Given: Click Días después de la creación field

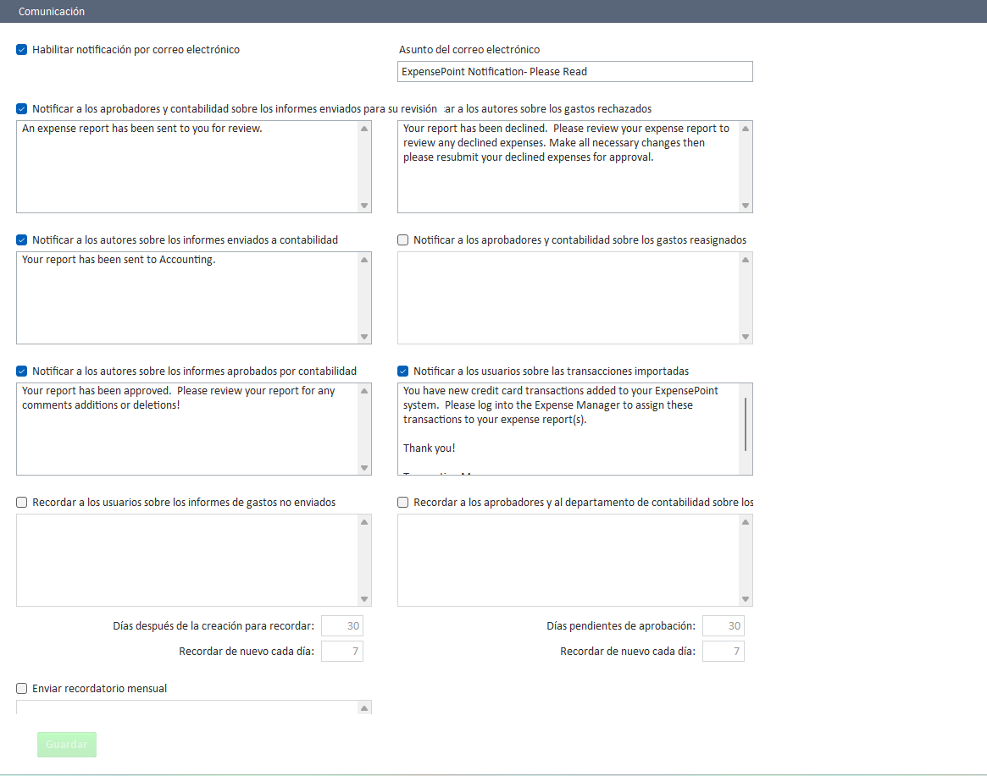Looking at the screenshot, I should coord(342,626).
